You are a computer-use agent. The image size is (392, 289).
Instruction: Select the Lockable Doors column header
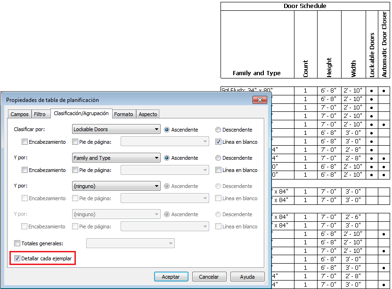coord(372,44)
